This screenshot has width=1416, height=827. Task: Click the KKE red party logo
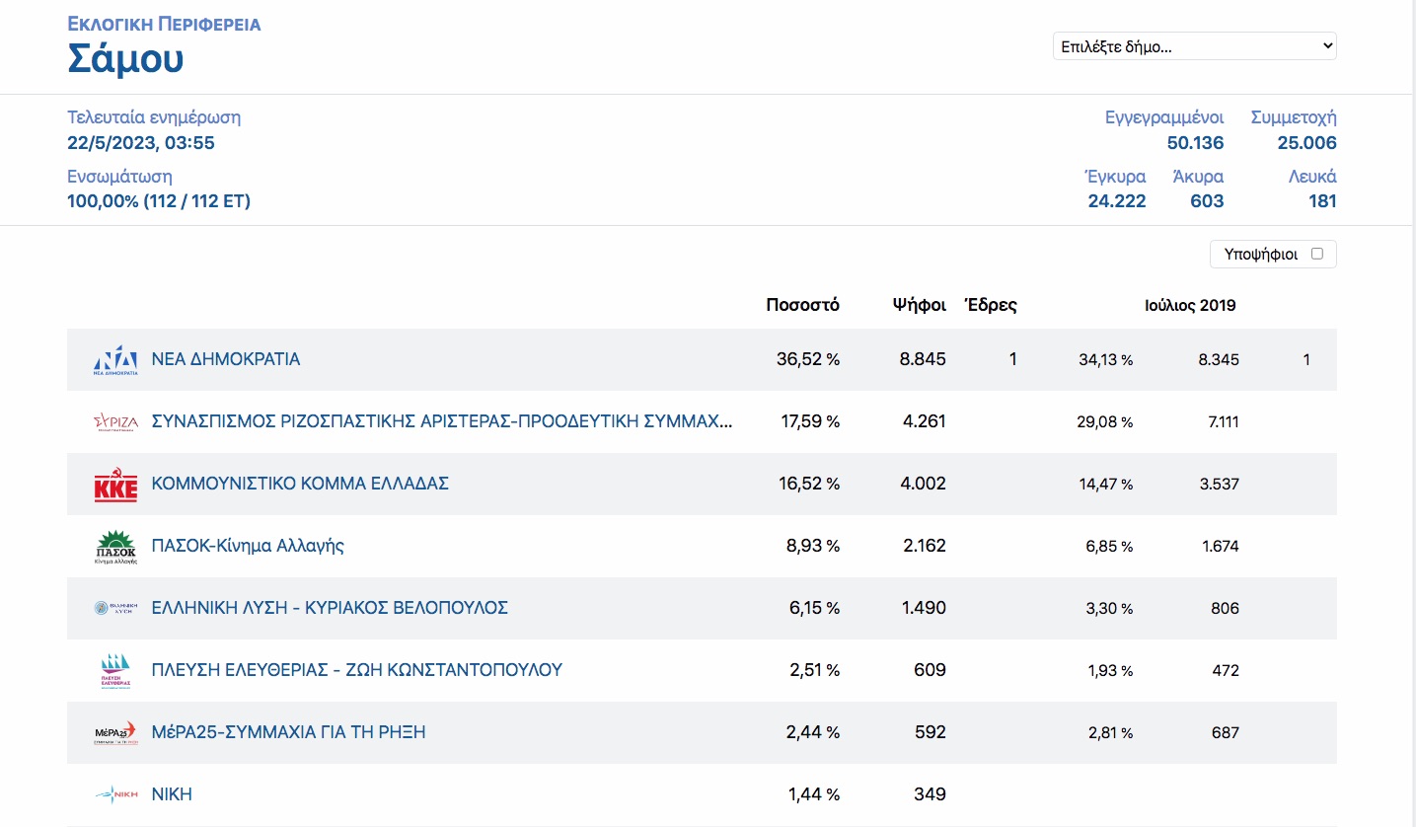[115, 485]
